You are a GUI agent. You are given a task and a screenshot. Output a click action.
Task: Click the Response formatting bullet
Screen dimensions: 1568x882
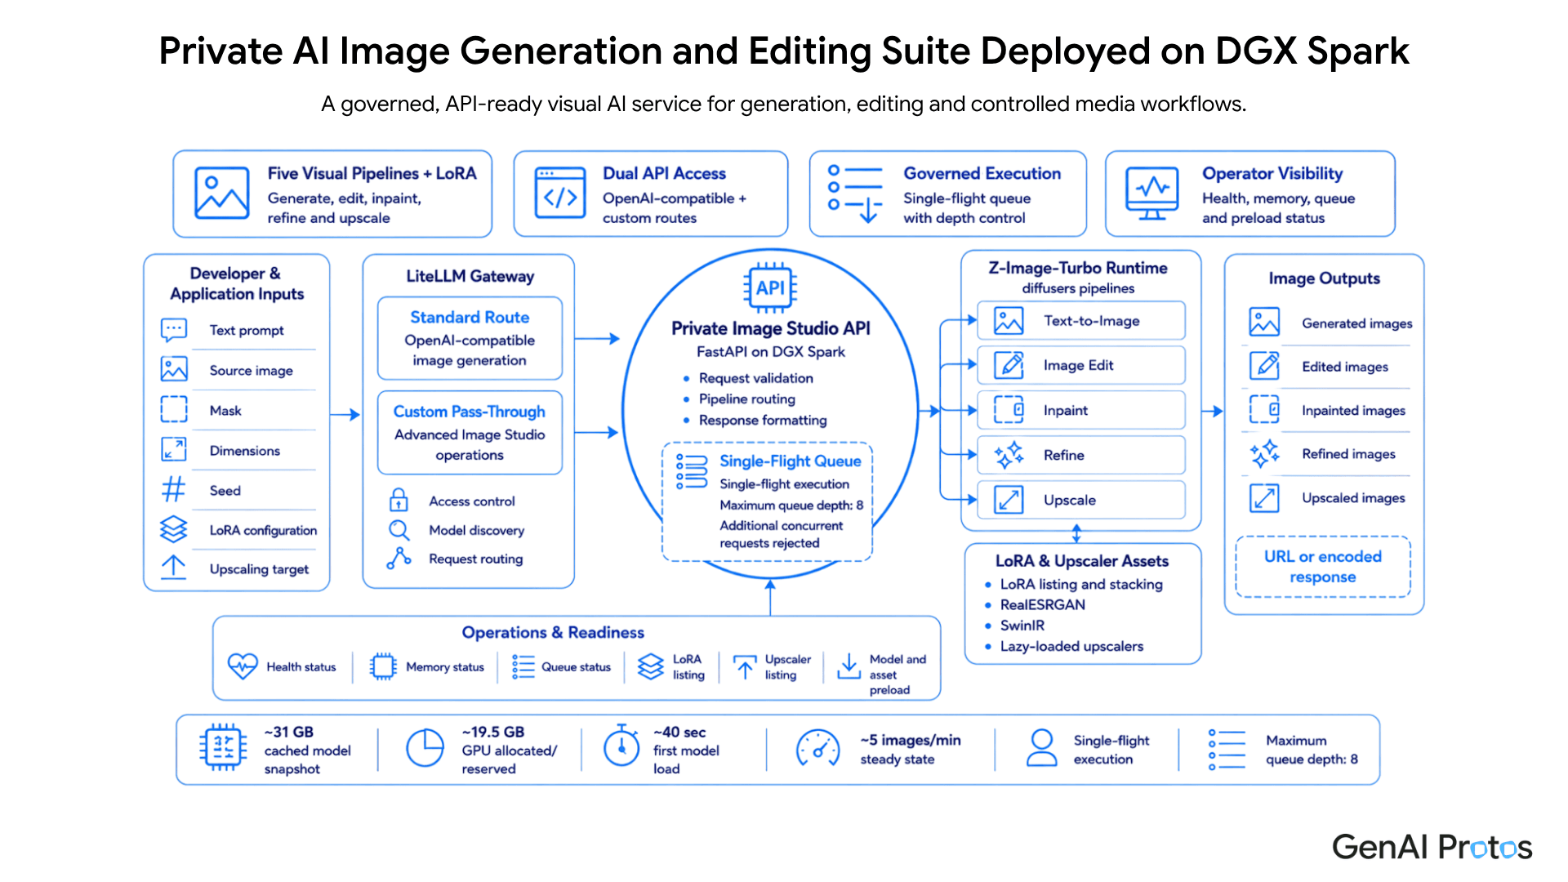[x=762, y=420]
